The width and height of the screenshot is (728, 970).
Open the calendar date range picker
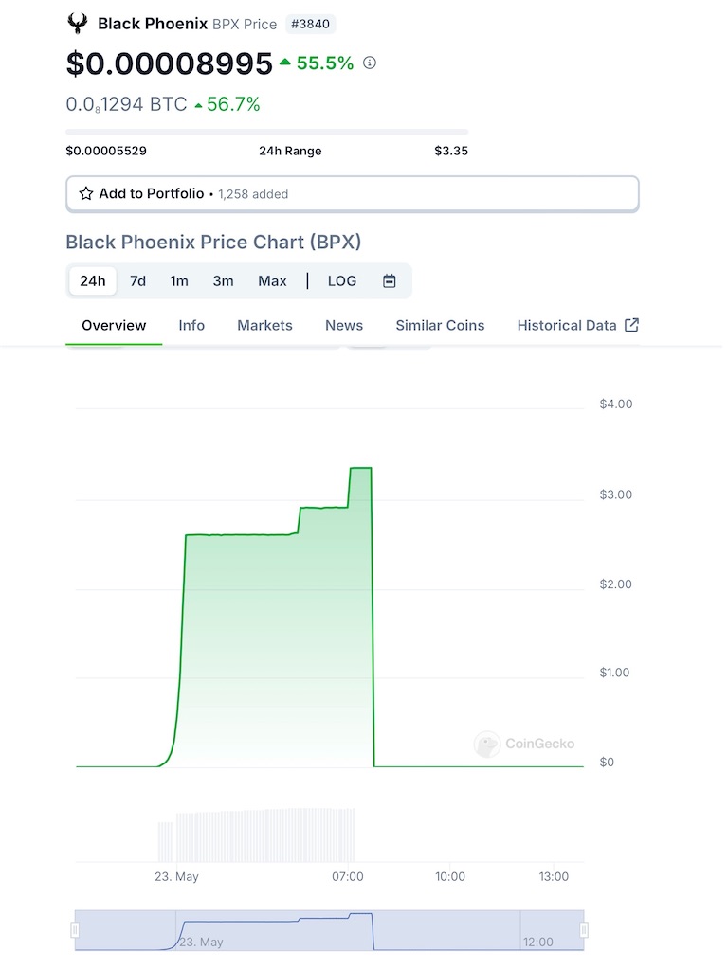(389, 281)
